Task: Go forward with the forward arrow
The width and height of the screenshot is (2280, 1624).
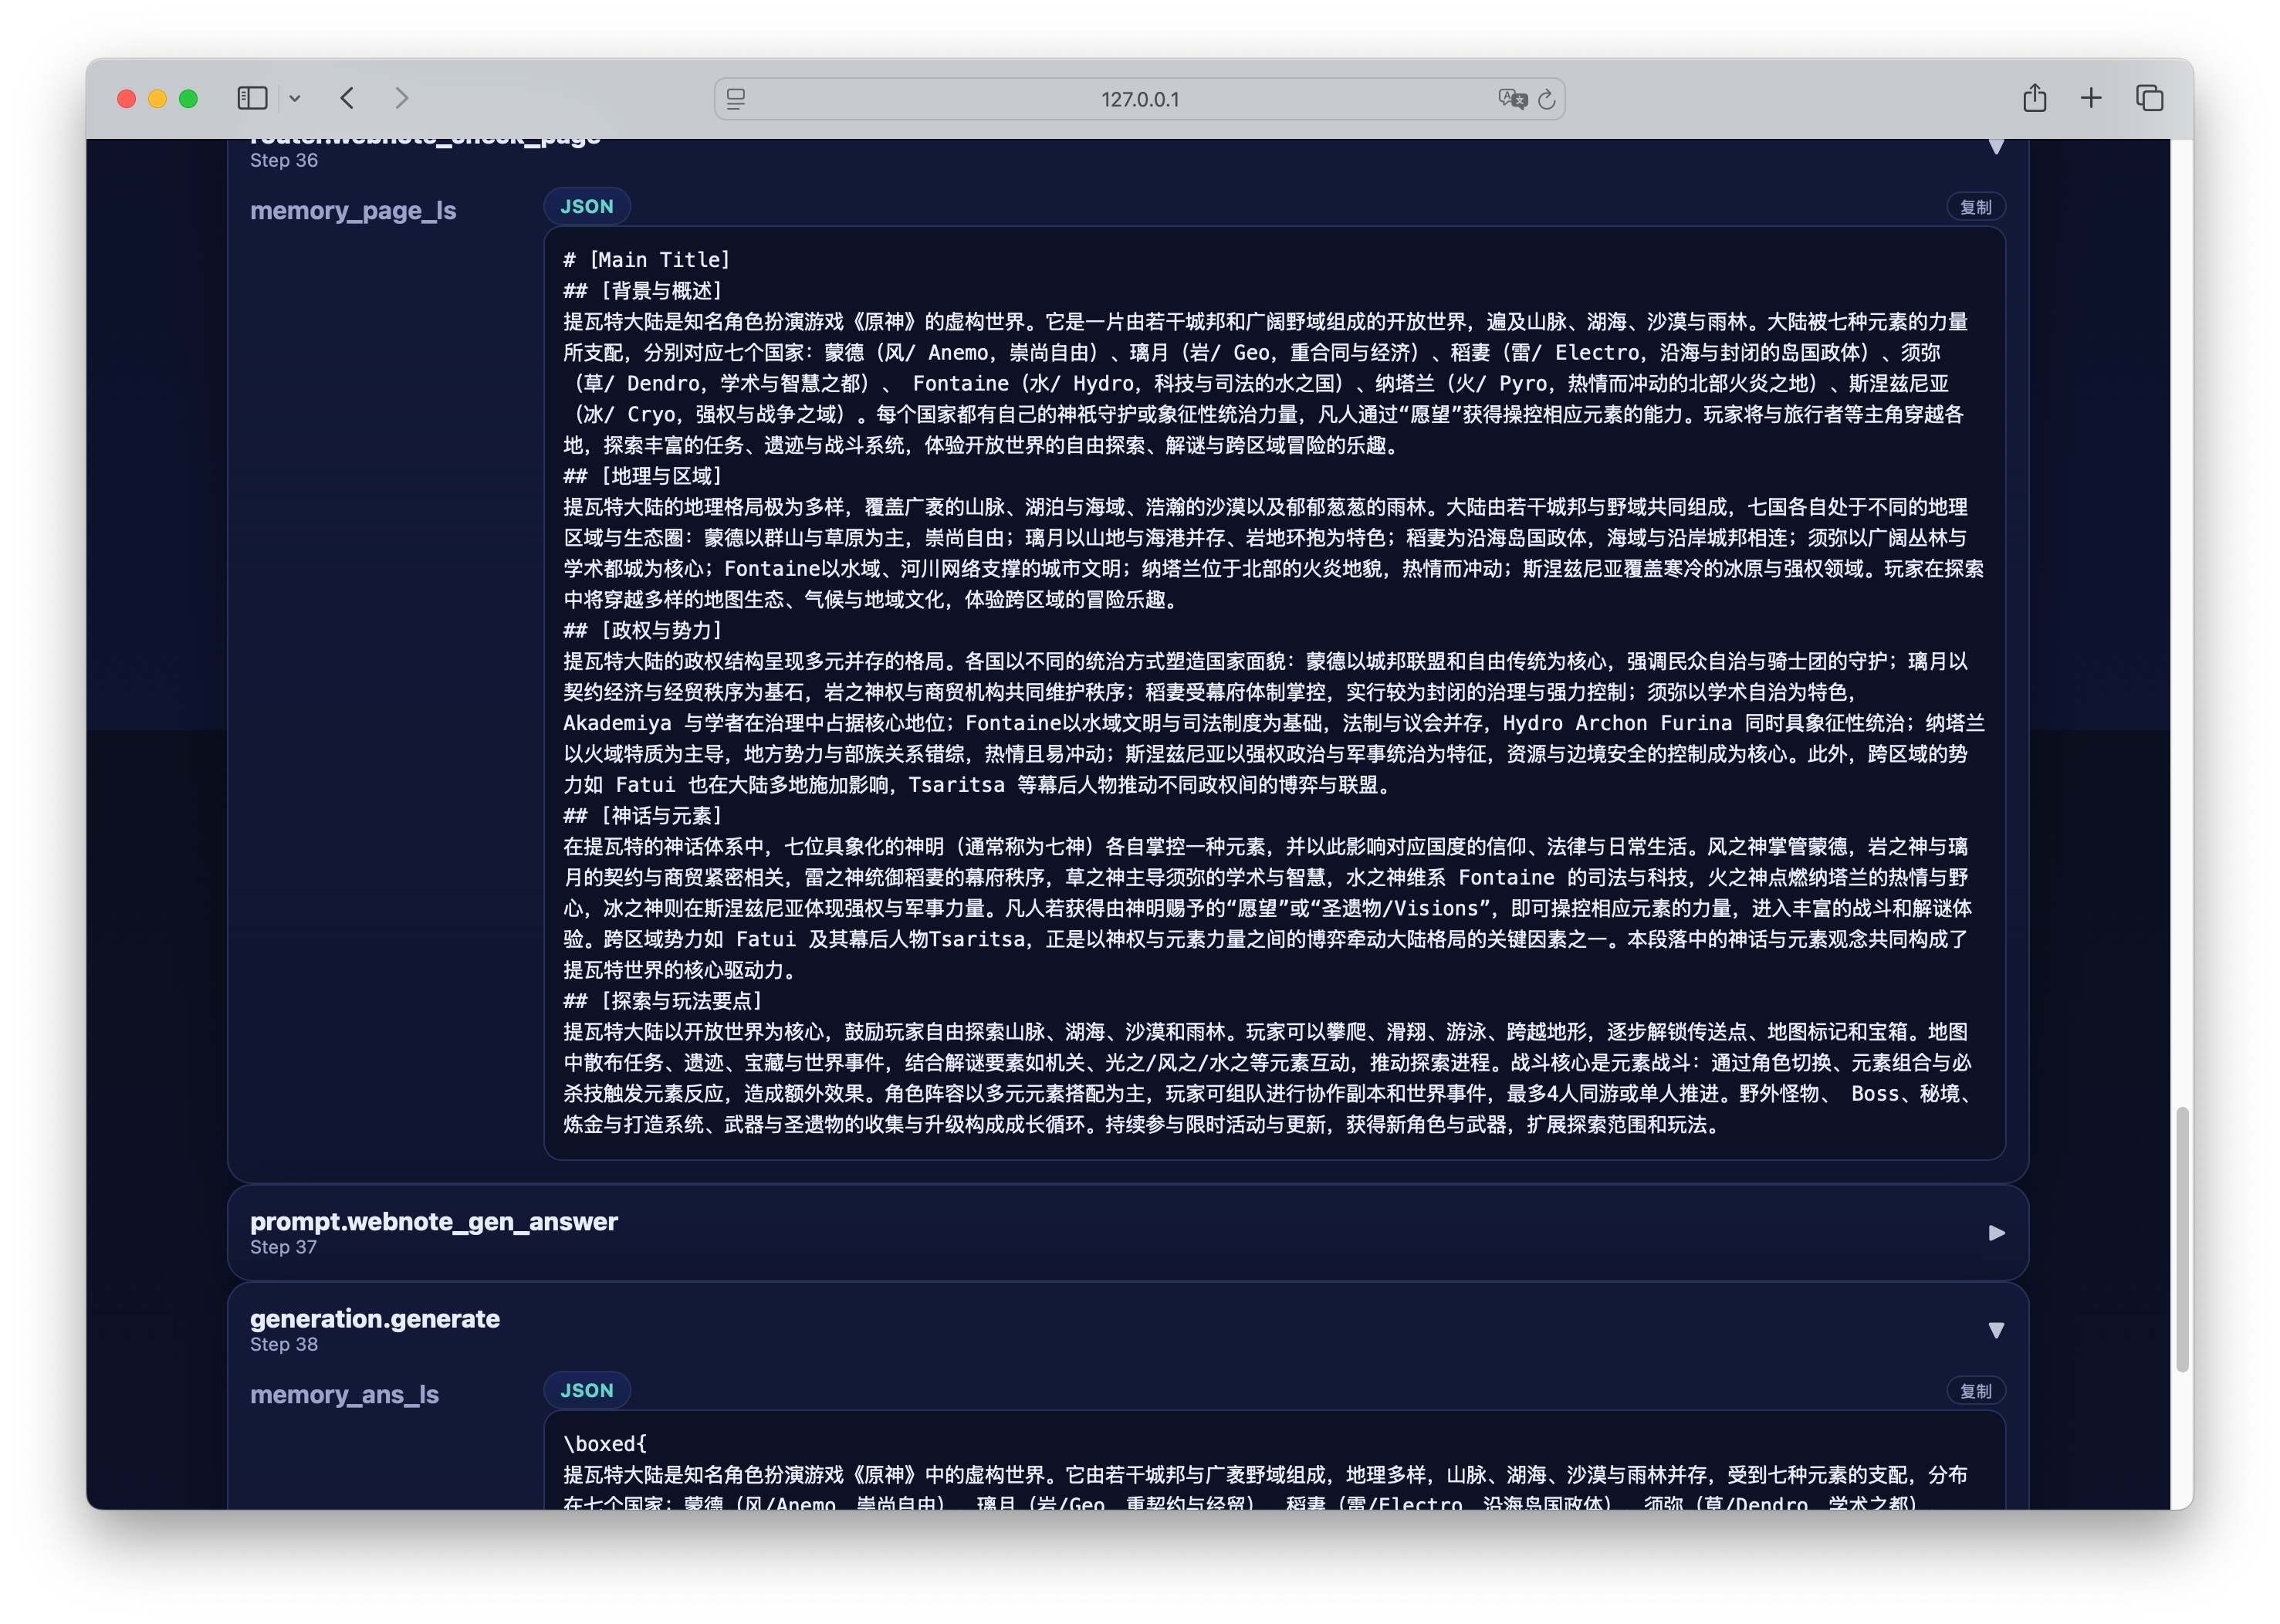Action: pos(402,98)
